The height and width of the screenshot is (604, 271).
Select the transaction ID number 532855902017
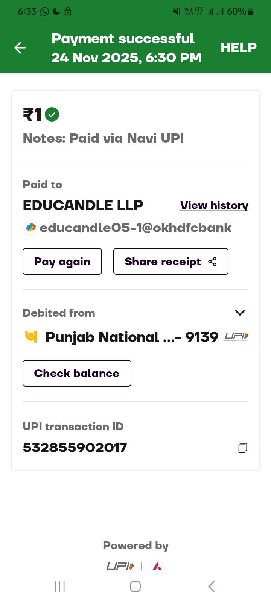[x=75, y=448]
